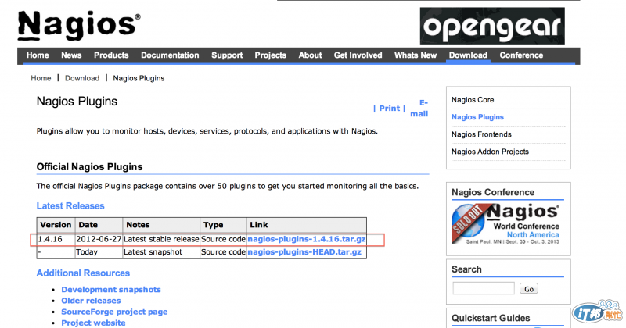Click the Nagios logo
Image resolution: width=626 pixels, height=328 pixels.
click(79, 26)
